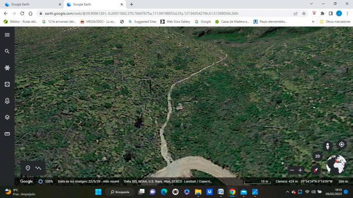Fly to my current location
The image size is (353, 198).
341,144
